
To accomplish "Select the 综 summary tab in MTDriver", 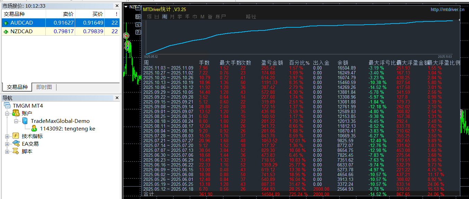I will click(x=149, y=17).
